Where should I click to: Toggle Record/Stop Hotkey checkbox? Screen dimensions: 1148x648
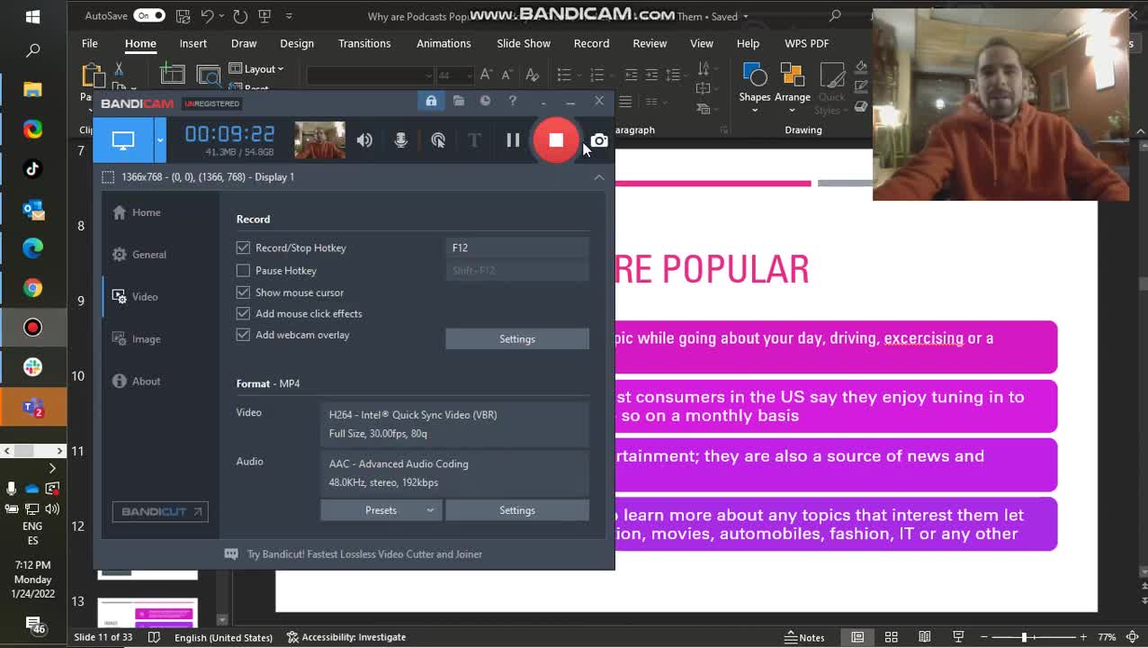[243, 247]
